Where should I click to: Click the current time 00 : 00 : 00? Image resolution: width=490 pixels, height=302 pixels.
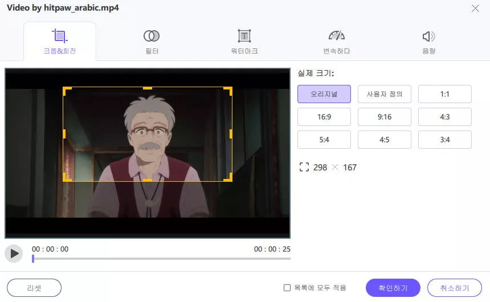click(x=50, y=249)
